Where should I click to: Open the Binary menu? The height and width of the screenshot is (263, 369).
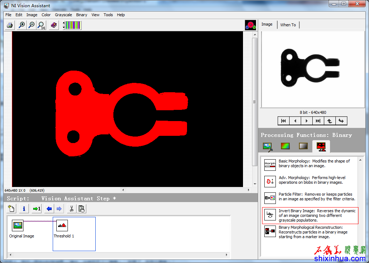pos(82,15)
